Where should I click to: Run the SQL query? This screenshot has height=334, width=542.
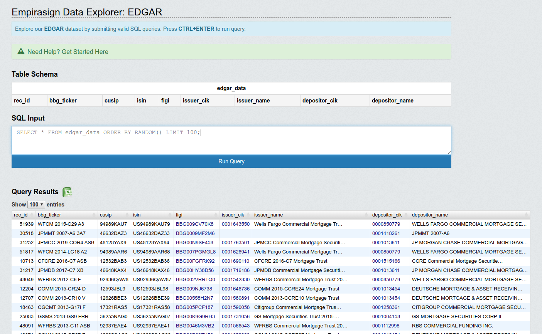coord(231,161)
